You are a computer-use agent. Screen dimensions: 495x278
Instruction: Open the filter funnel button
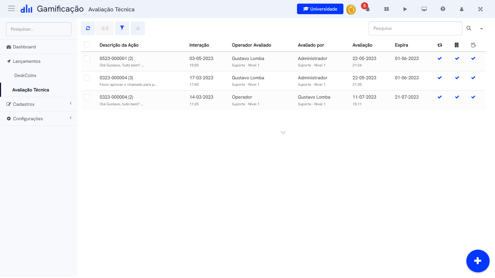pos(122,28)
